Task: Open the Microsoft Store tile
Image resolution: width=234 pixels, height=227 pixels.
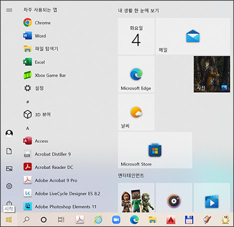Action: click(155, 150)
